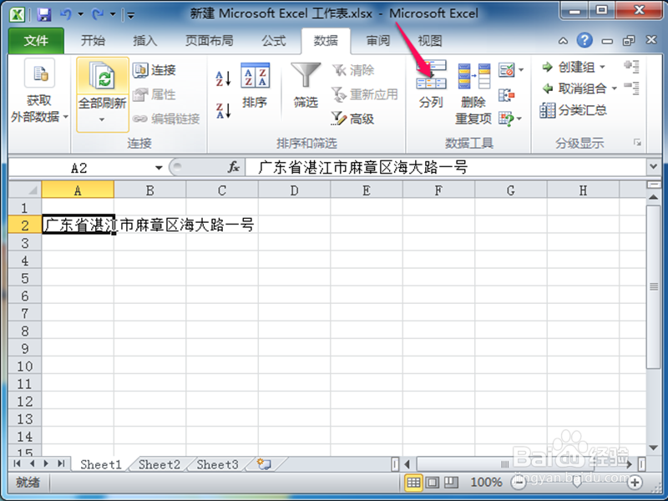Click the zoom out minus button
Image resolution: width=668 pixels, height=501 pixels.
pos(518,483)
